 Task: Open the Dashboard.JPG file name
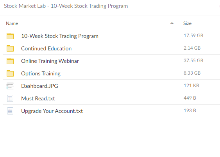39,86
